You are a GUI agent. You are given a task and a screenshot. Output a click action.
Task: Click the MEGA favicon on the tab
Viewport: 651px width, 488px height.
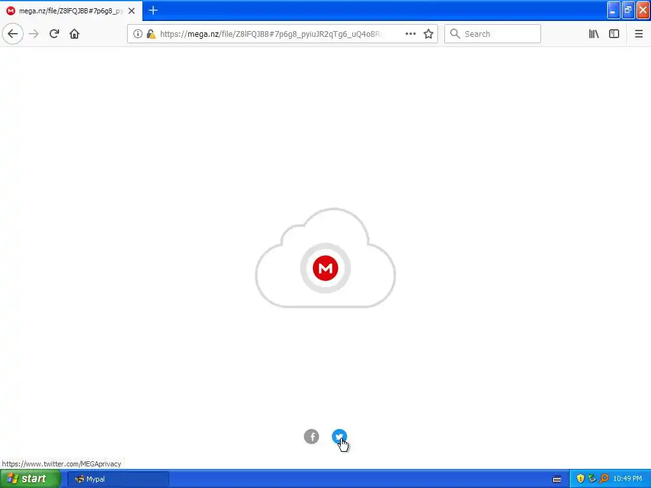tap(11, 11)
